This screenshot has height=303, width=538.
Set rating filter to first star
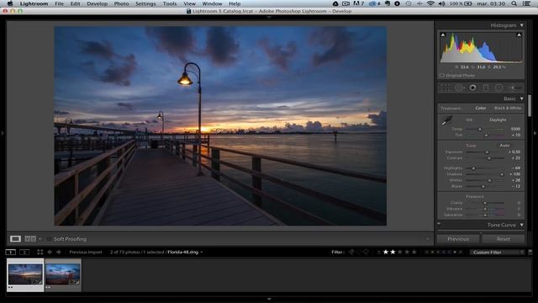pyautogui.click(x=386, y=252)
